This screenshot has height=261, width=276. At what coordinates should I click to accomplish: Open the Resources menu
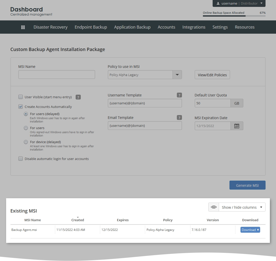(245, 27)
